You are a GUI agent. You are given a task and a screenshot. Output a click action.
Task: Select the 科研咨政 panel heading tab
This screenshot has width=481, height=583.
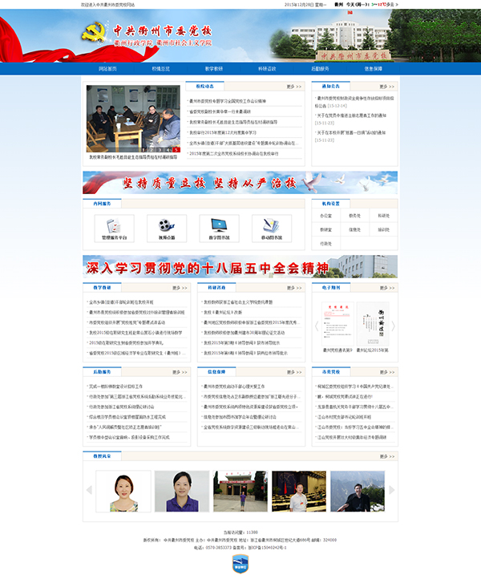coord(216,288)
